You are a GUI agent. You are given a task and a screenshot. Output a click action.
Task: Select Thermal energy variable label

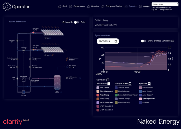pos(124,99)
